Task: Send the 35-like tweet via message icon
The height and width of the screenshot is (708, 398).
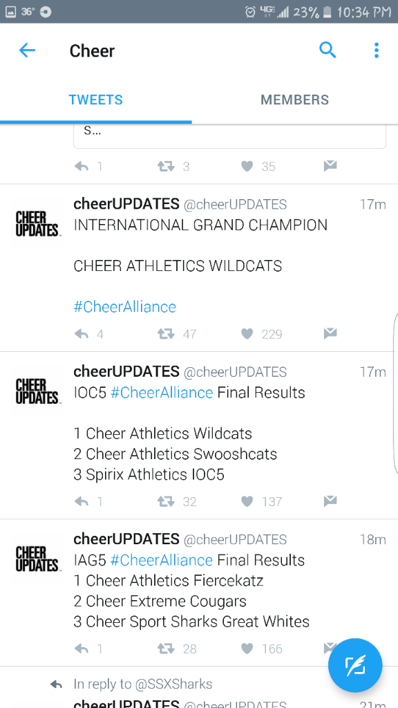Action: [330, 167]
